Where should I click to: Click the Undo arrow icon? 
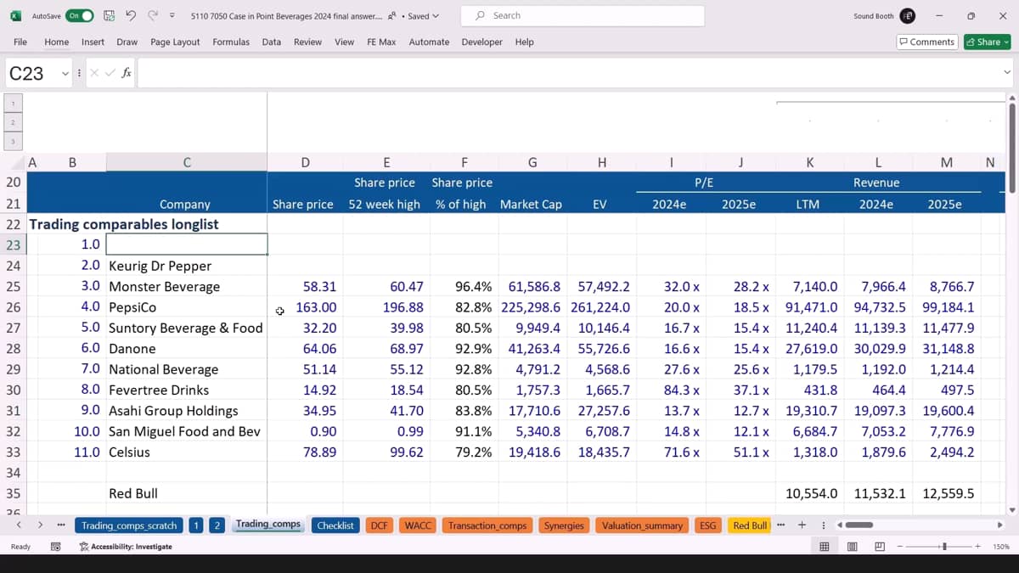click(131, 15)
